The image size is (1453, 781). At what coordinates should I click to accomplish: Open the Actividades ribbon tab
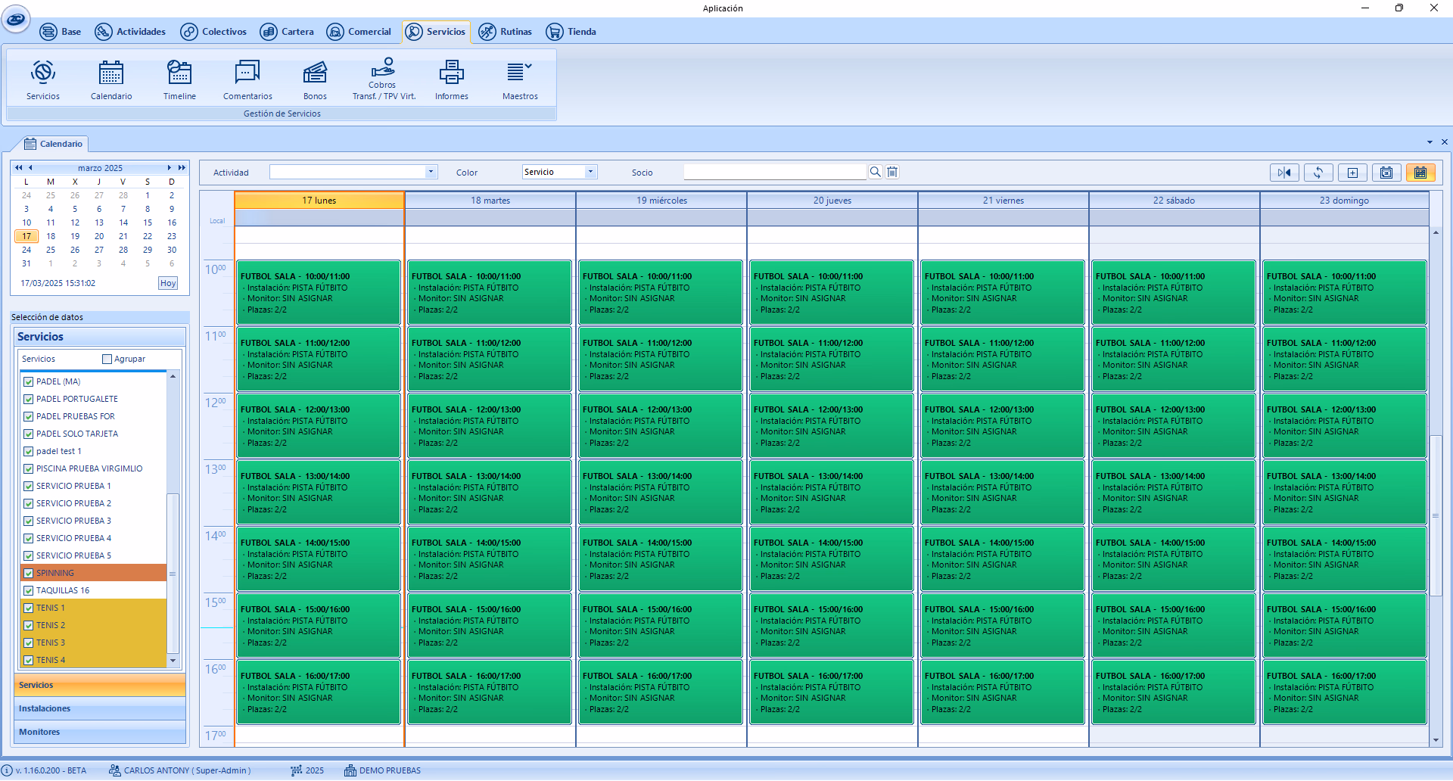130,32
